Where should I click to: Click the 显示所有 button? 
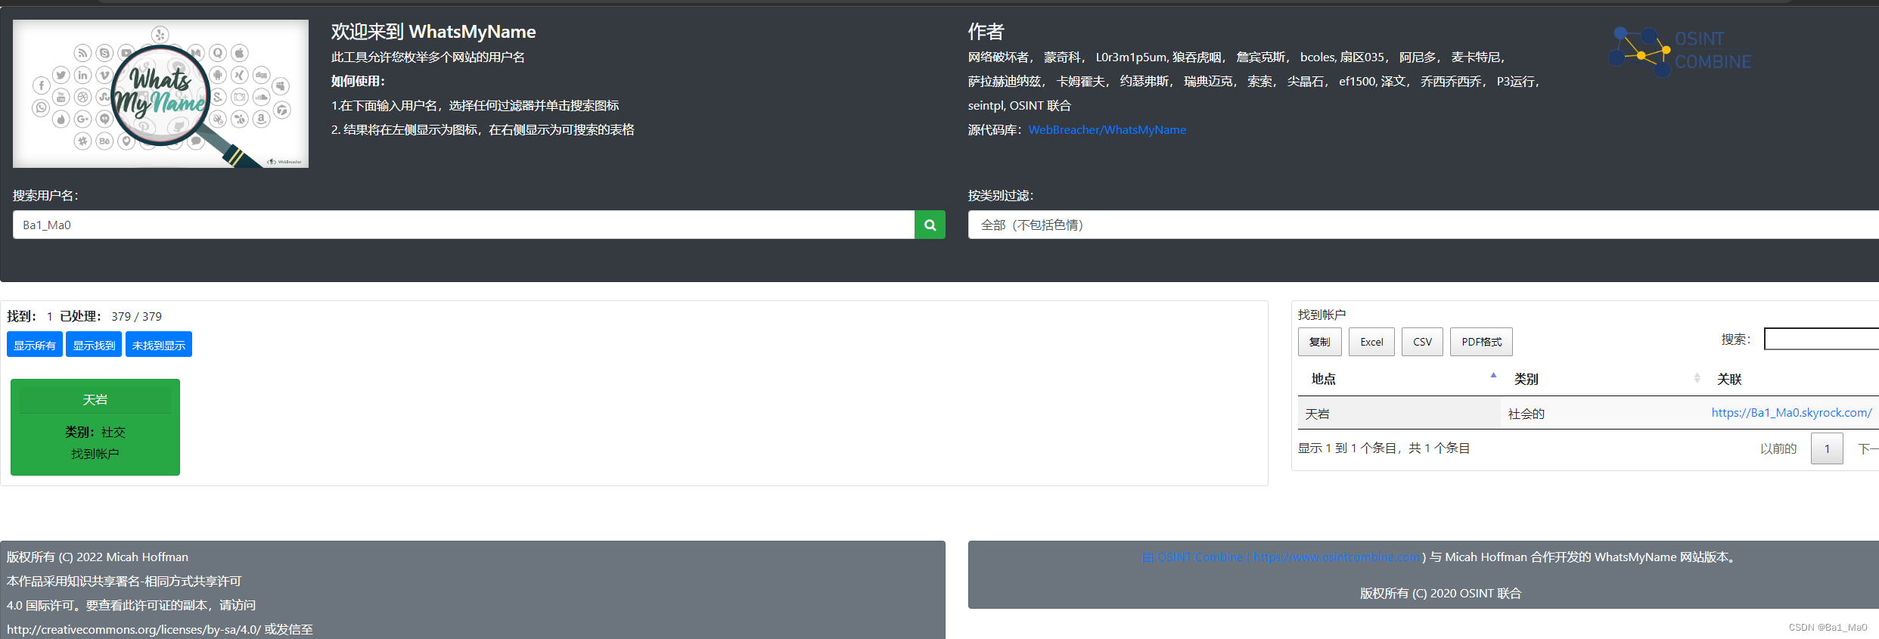[35, 345]
